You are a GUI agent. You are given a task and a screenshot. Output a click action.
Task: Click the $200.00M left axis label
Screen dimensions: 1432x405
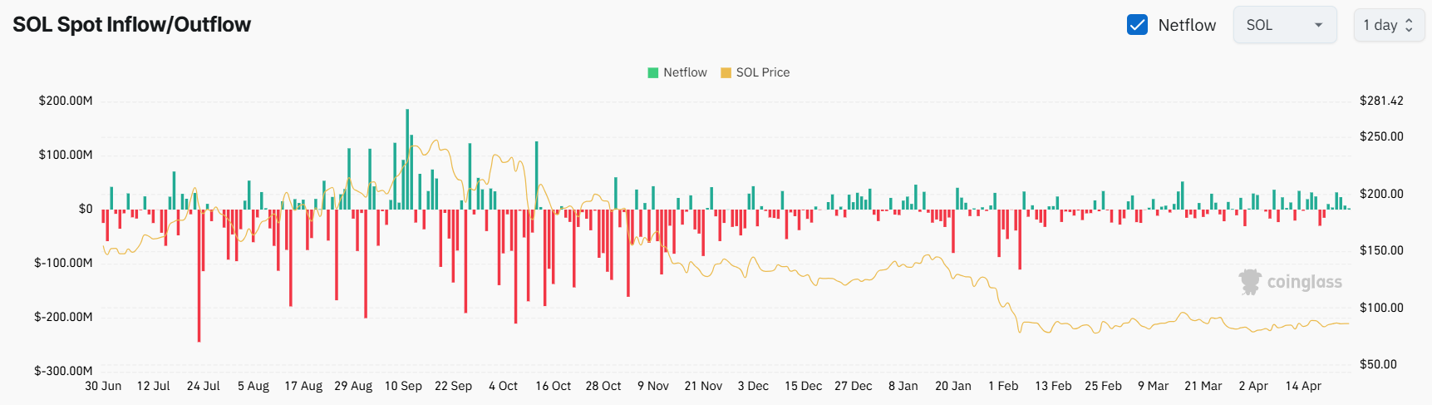pyautogui.click(x=66, y=101)
